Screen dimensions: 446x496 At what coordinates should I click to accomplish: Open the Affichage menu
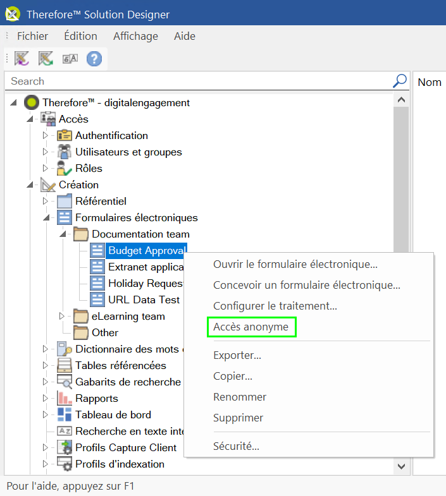135,36
